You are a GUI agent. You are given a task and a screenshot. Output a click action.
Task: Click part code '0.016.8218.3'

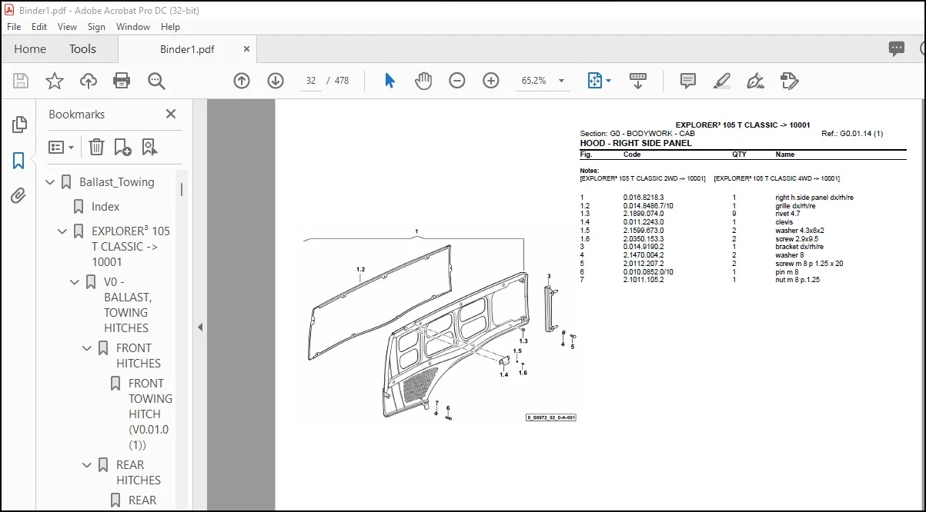(643, 198)
